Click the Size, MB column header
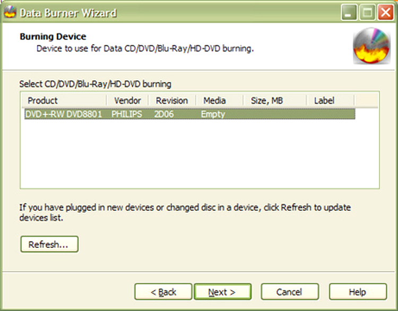Viewport: 398px width, 311px height. click(x=275, y=100)
